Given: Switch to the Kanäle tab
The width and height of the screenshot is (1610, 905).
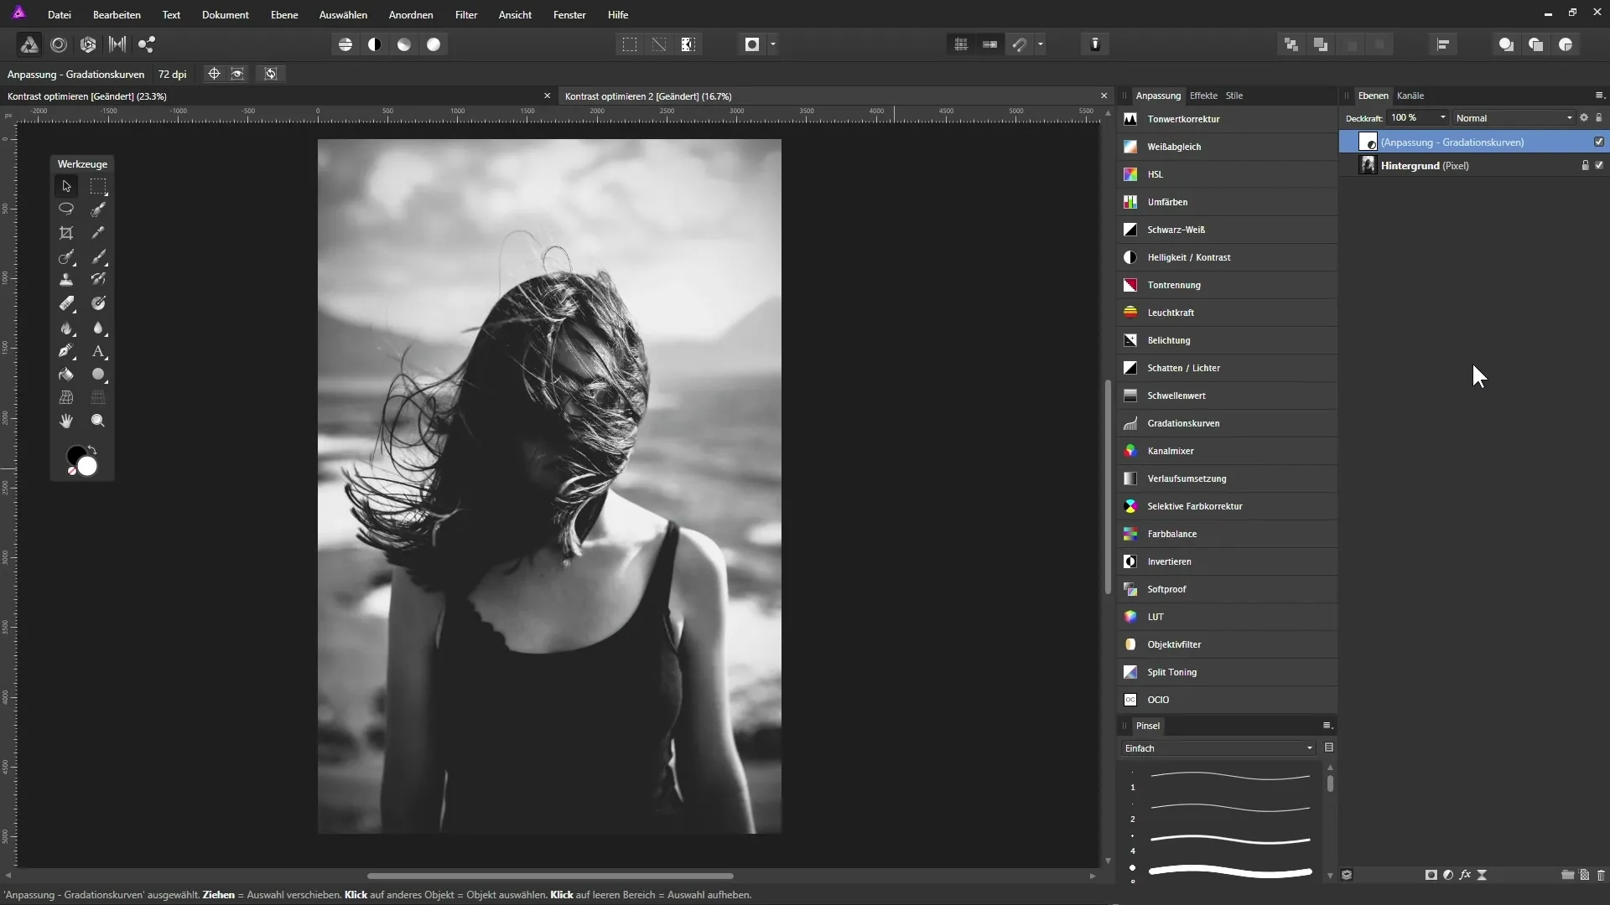Looking at the screenshot, I should (1410, 96).
